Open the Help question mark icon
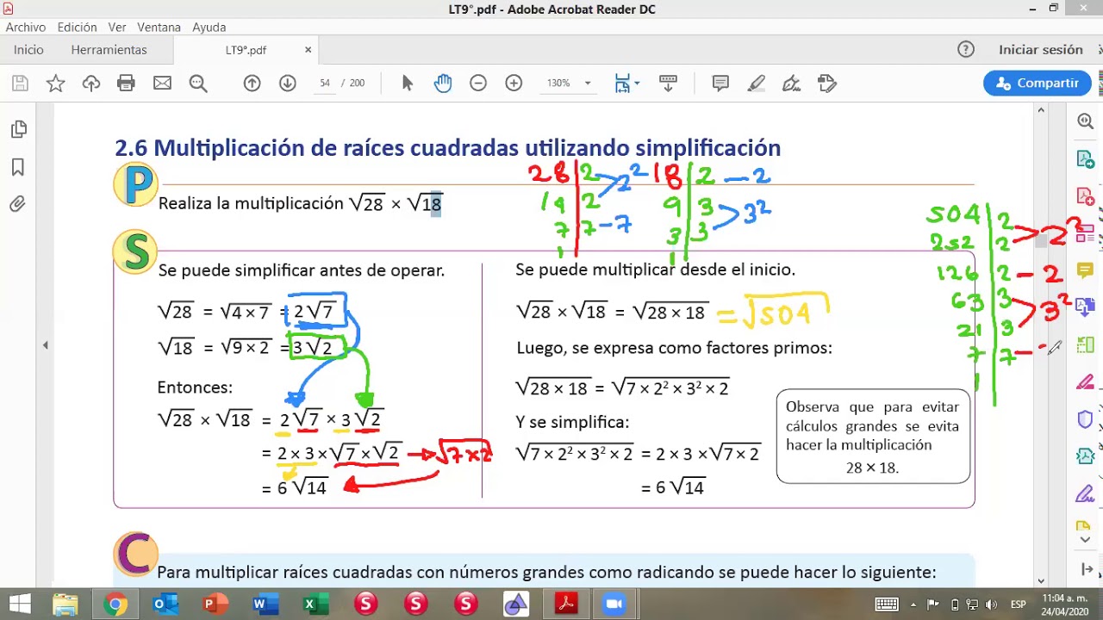 click(966, 50)
